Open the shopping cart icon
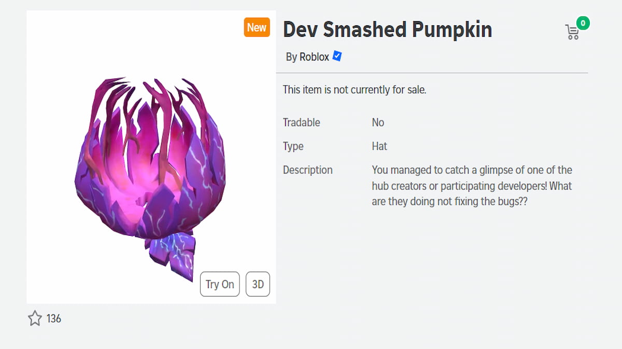The height and width of the screenshot is (349, 622). 572,31
